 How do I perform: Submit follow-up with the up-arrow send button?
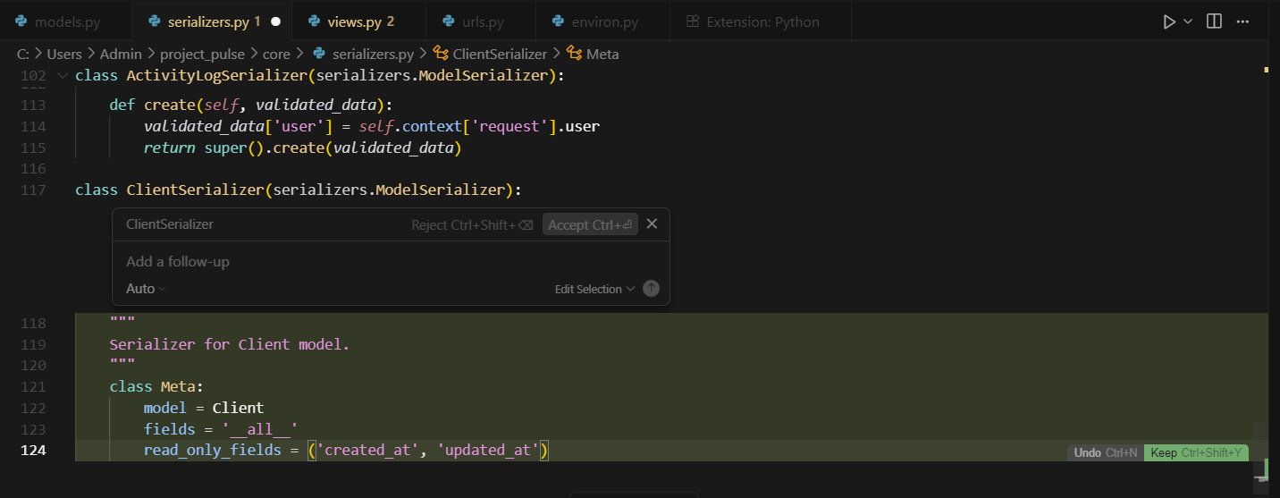tap(651, 289)
